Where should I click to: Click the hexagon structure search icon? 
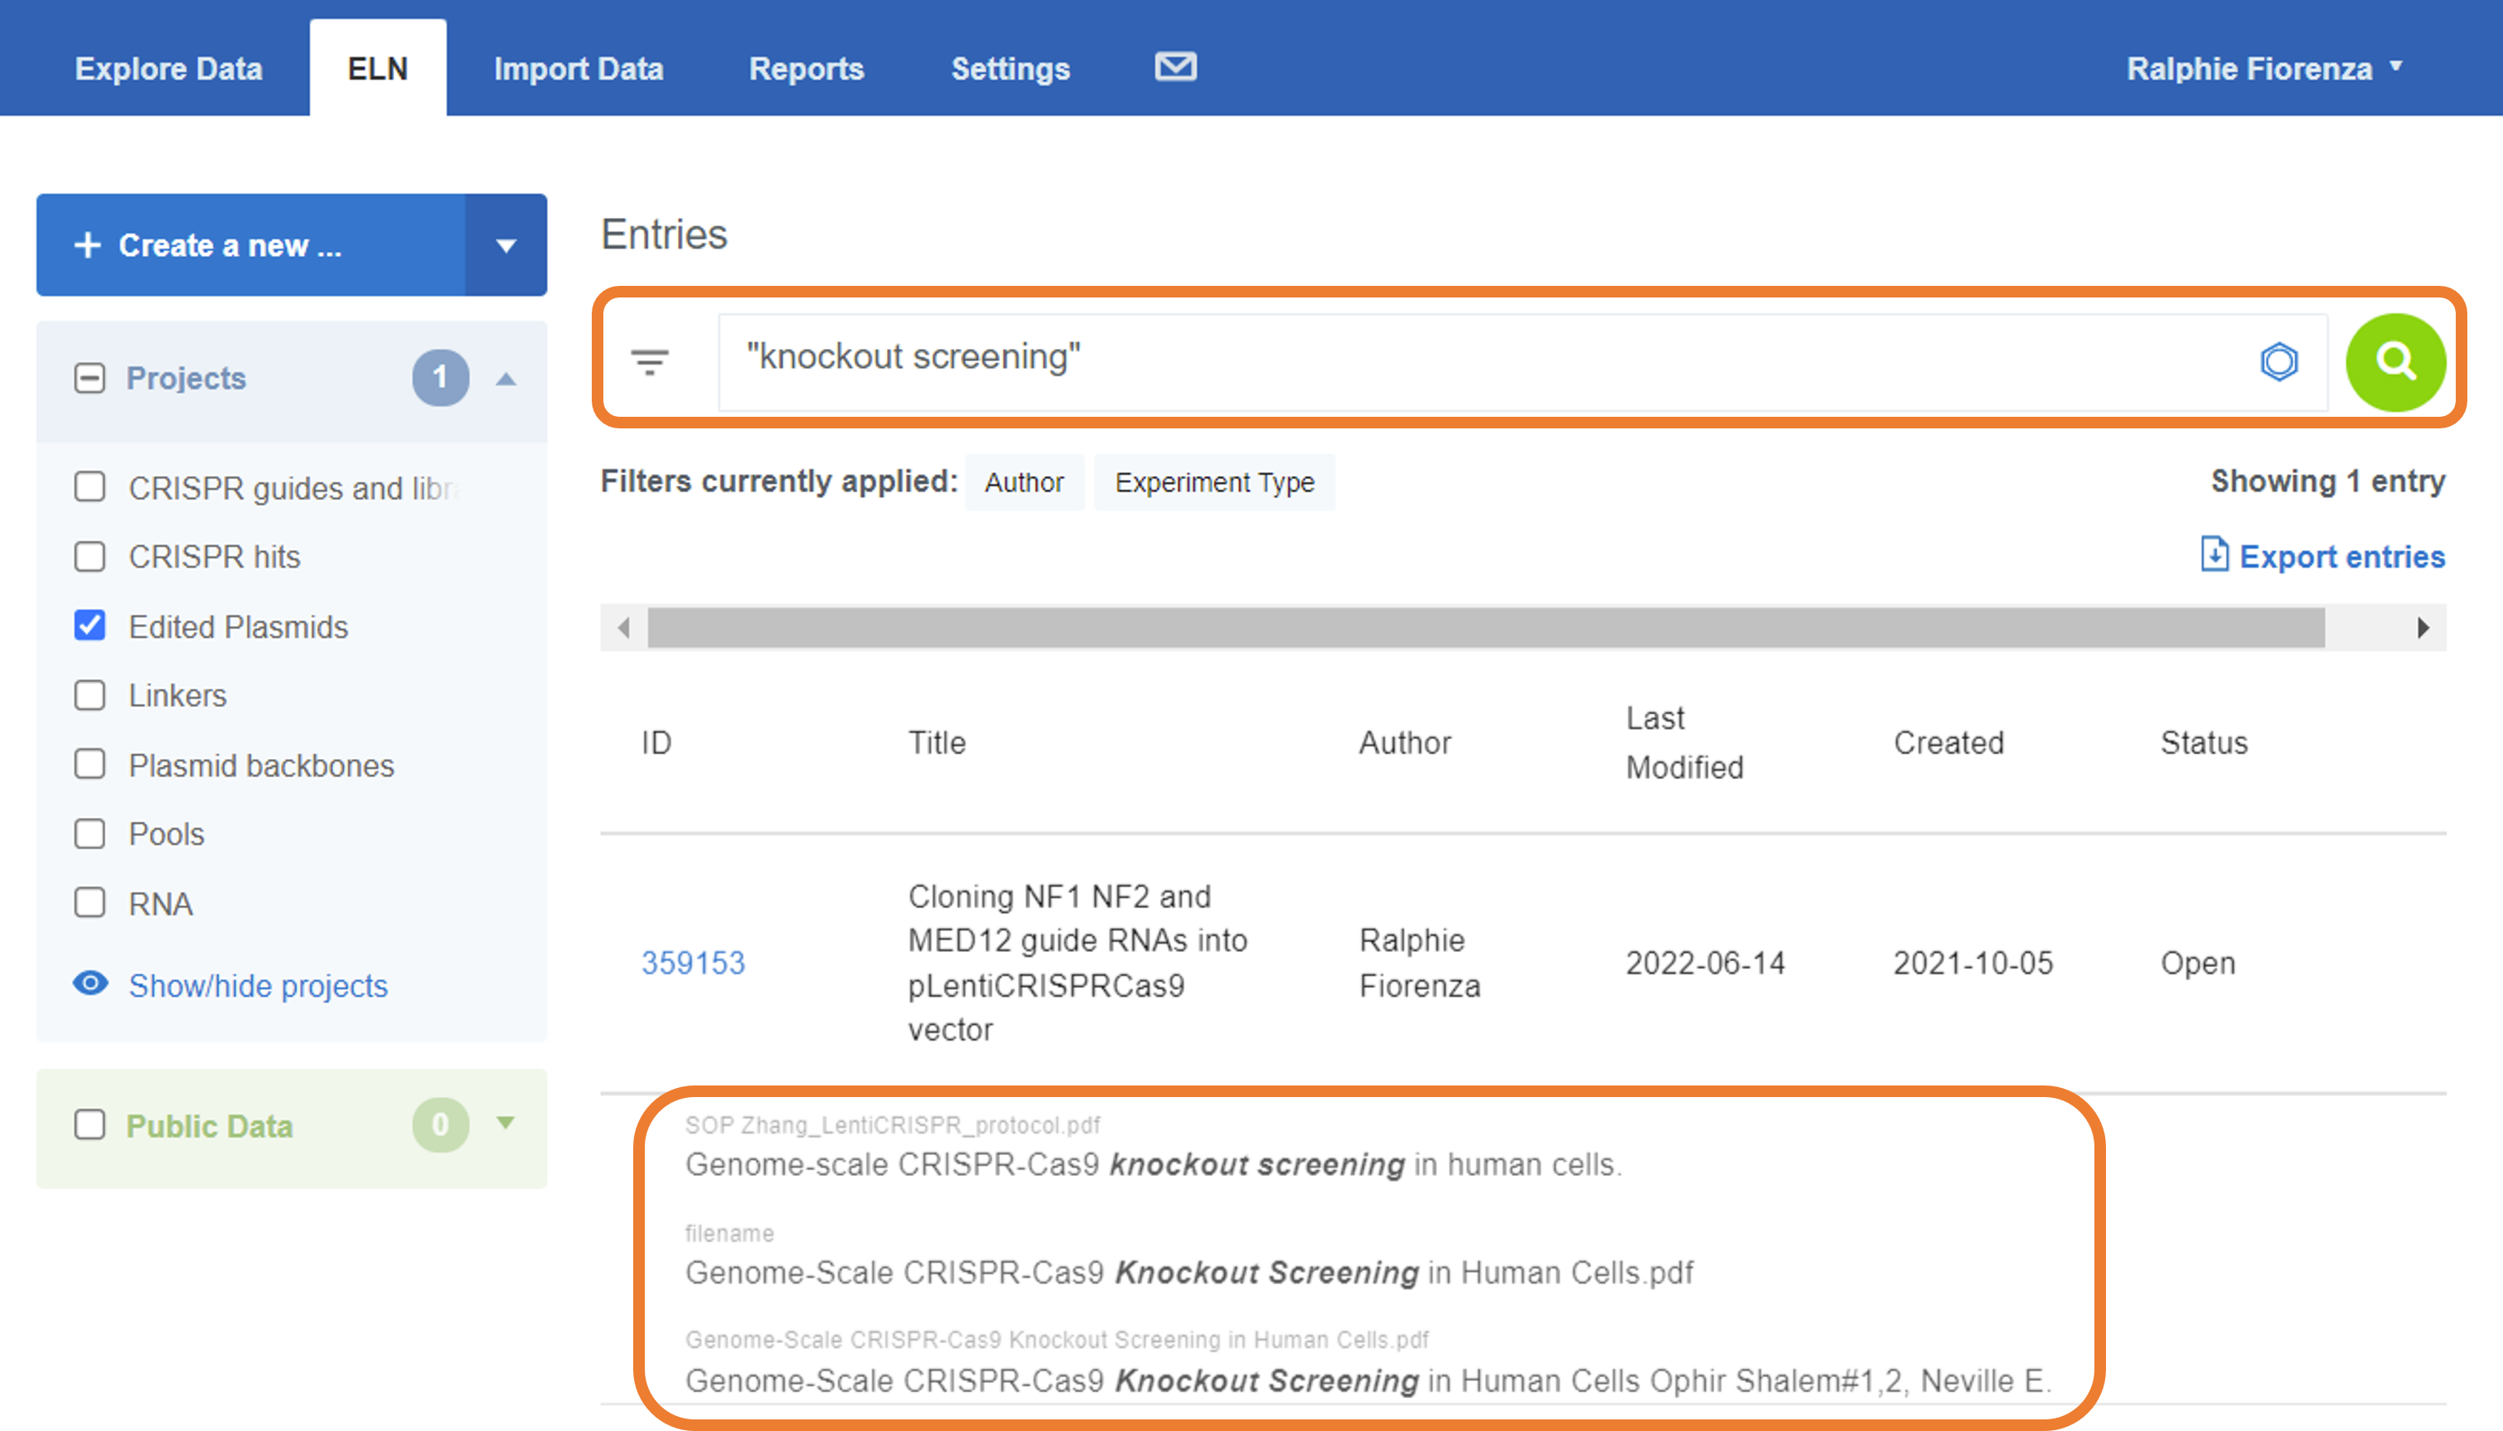pyautogui.click(x=2278, y=360)
